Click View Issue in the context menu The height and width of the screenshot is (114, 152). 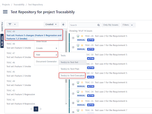[46, 41]
